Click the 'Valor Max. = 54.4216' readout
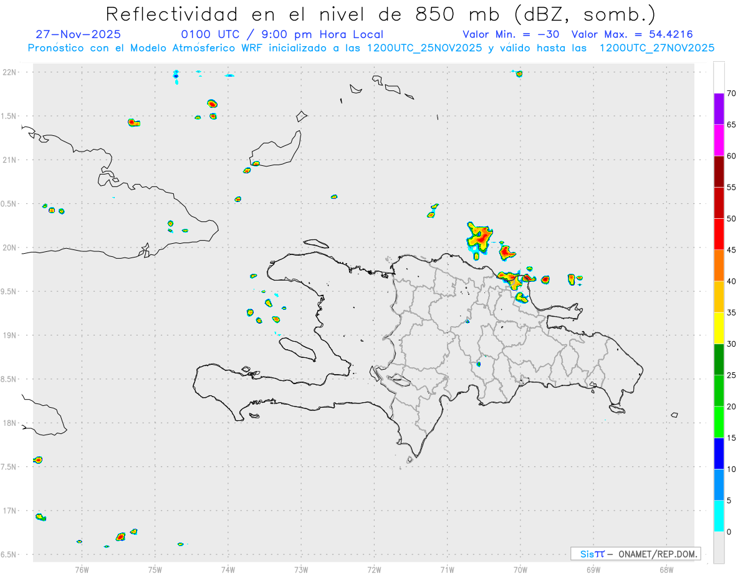This screenshot has width=748, height=578. click(x=632, y=34)
